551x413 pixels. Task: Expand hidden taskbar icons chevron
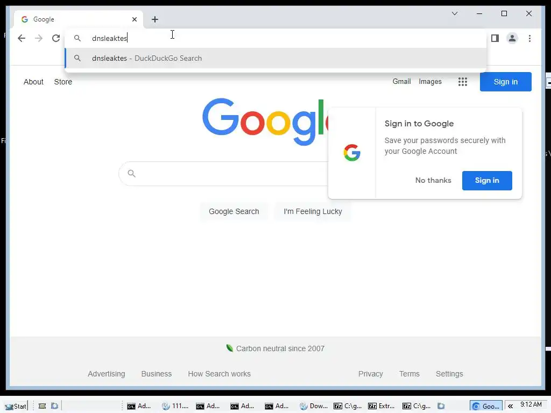510,406
